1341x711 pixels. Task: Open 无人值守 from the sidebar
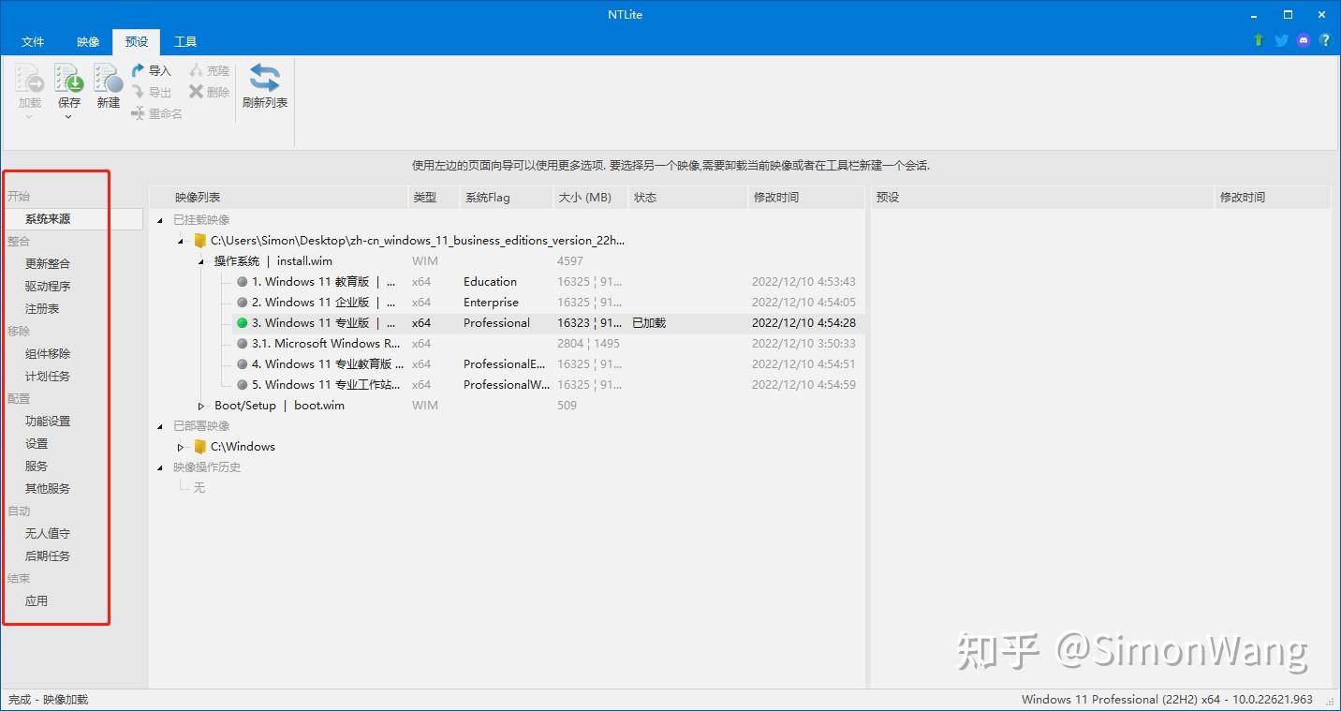coord(47,533)
